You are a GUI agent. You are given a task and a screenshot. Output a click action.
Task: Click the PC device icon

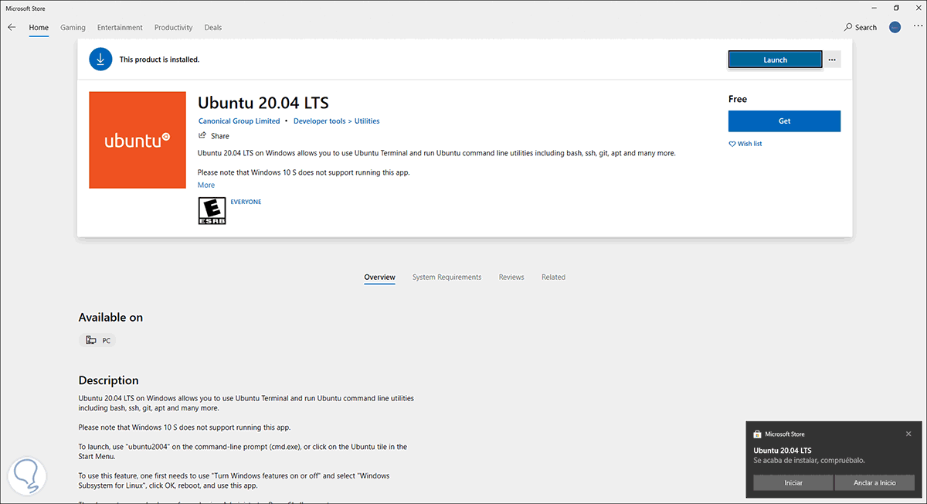[91, 340]
